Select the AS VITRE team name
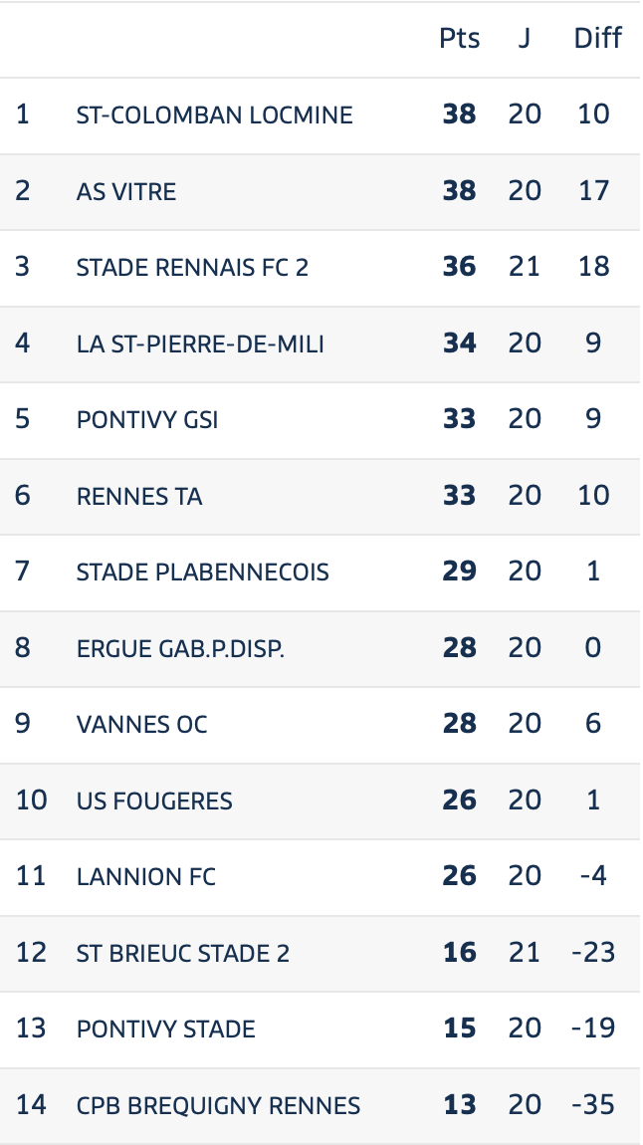Screen dimensions: 643x1145 pyautogui.click(x=126, y=191)
